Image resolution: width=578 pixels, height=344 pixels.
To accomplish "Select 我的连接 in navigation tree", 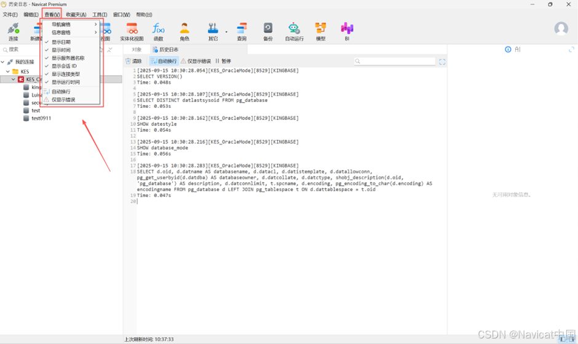I will (x=25, y=62).
